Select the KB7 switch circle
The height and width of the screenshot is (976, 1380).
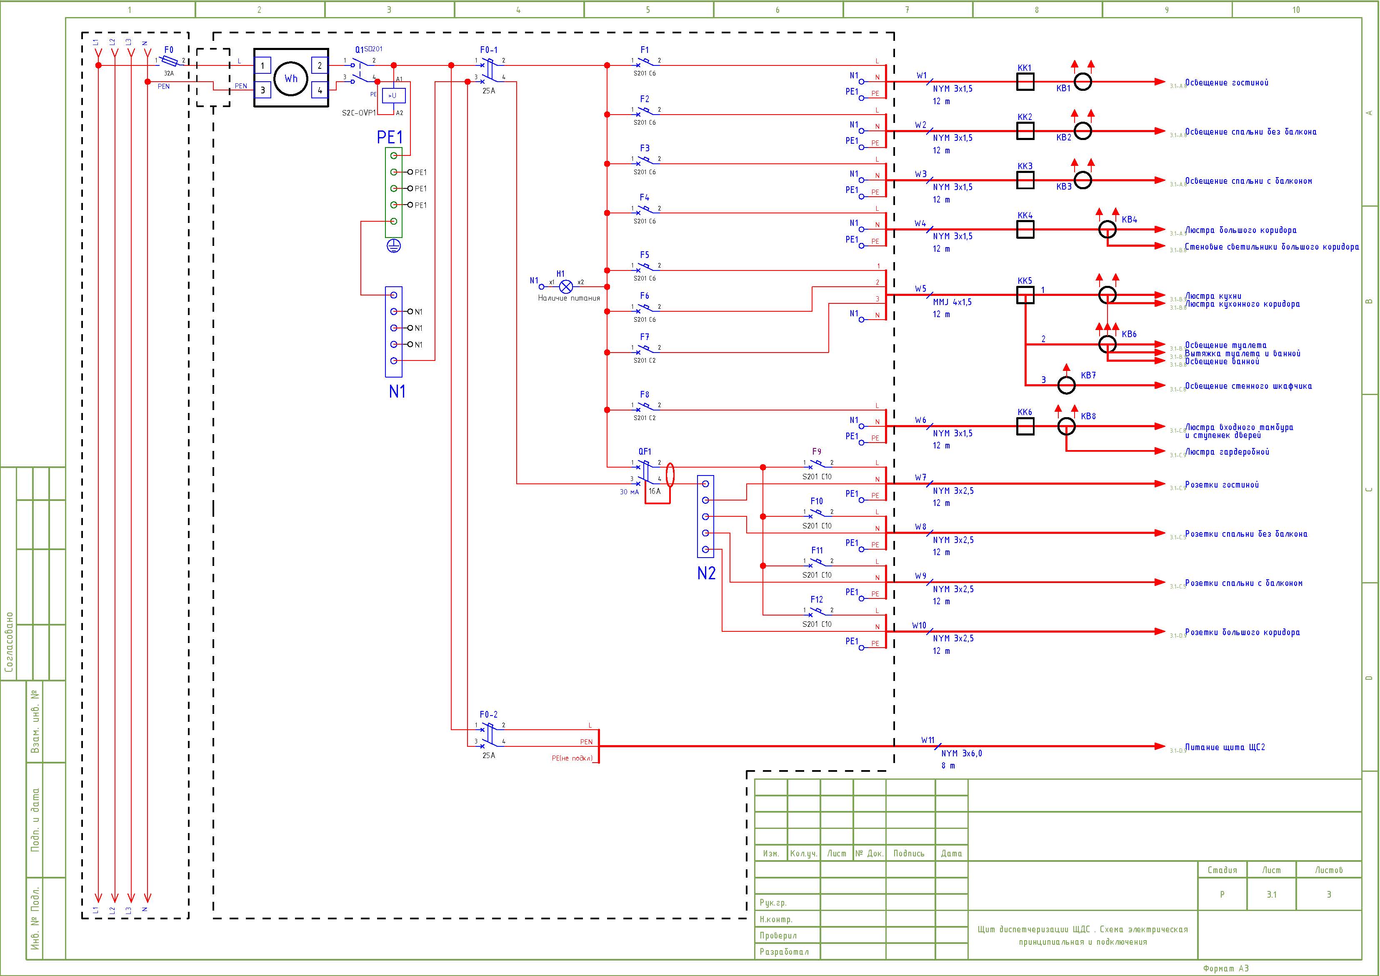pyautogui.click(x=1066, y=385)
